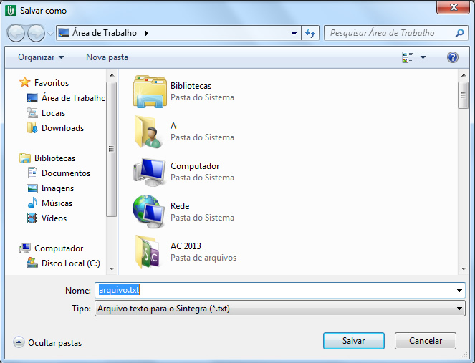Screen dimensions: 475x363
Task: Open the view options dropdown arrow
Action: [x=423, y=57]
